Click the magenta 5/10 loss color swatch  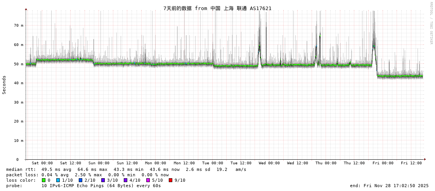[x=148, y=180]
